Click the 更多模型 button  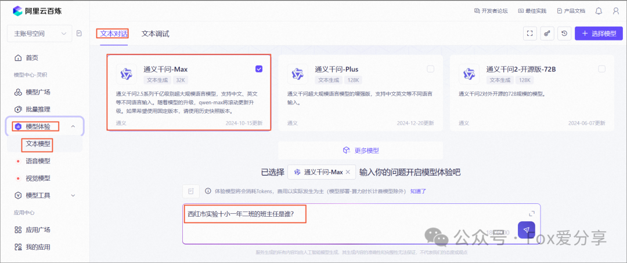click(361, 151)
